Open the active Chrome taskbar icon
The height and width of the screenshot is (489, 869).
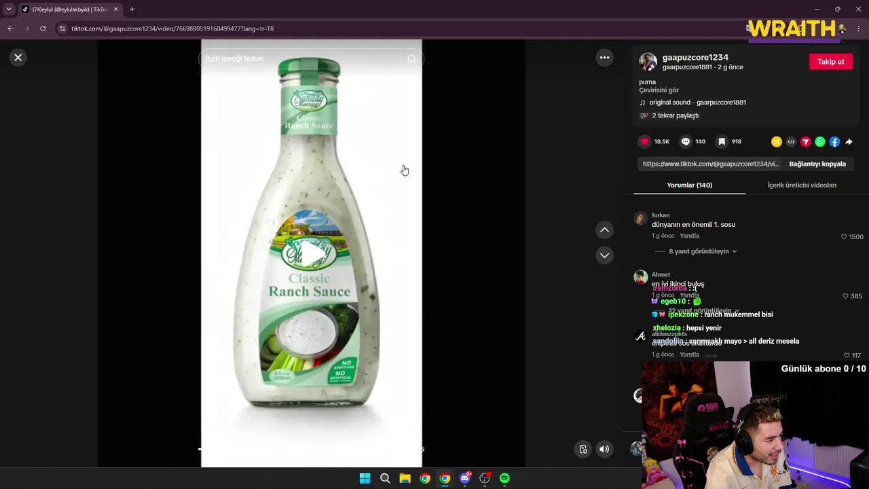(x=445, y=478)
